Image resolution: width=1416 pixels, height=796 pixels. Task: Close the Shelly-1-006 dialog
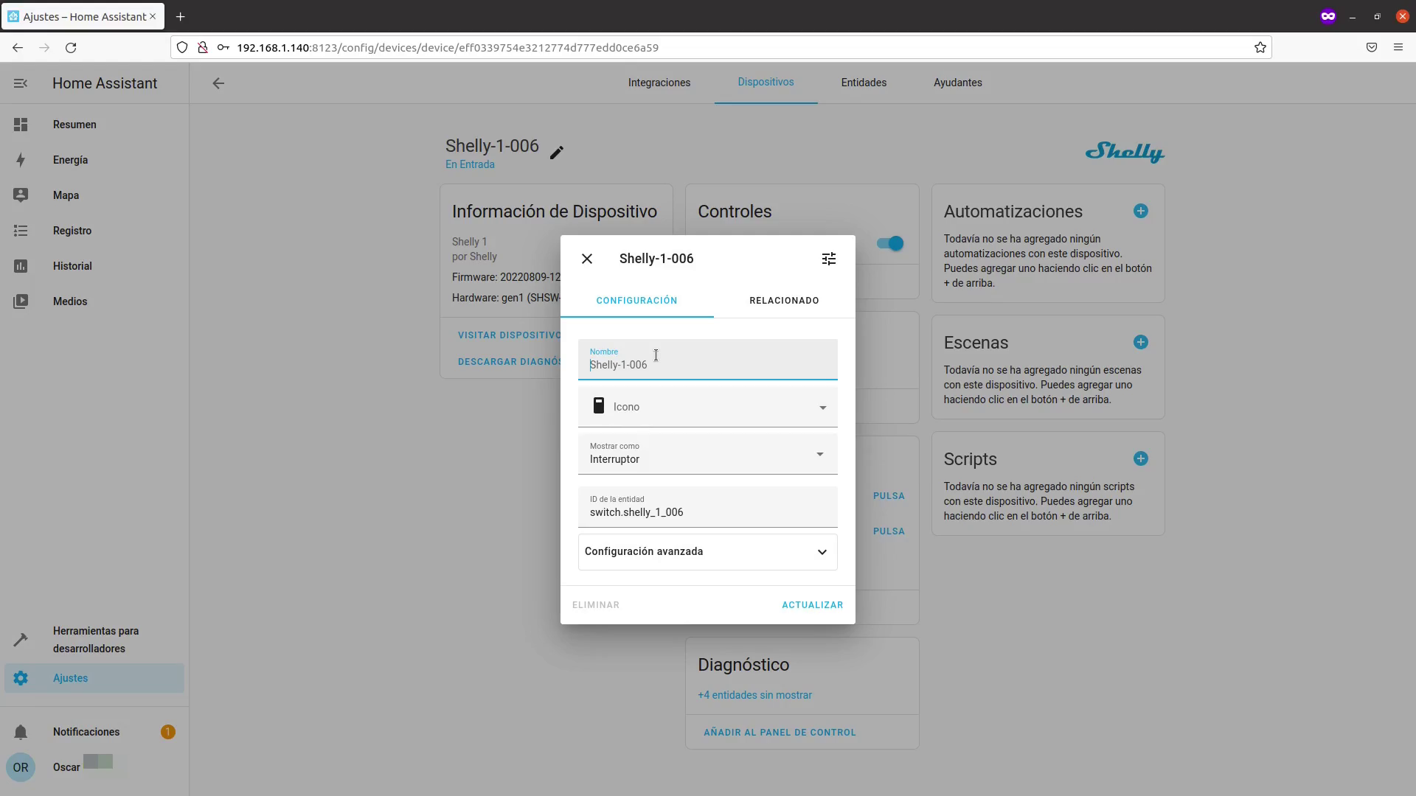(x=587, y=259)
